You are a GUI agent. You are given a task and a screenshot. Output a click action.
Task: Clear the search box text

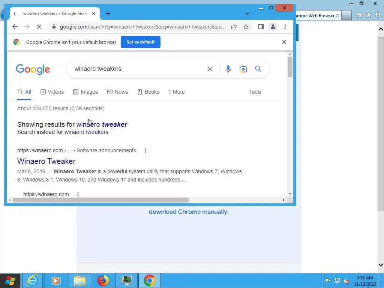[x=210, y=69]
